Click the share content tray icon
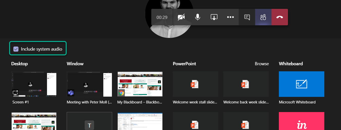 tap(214, 17)
